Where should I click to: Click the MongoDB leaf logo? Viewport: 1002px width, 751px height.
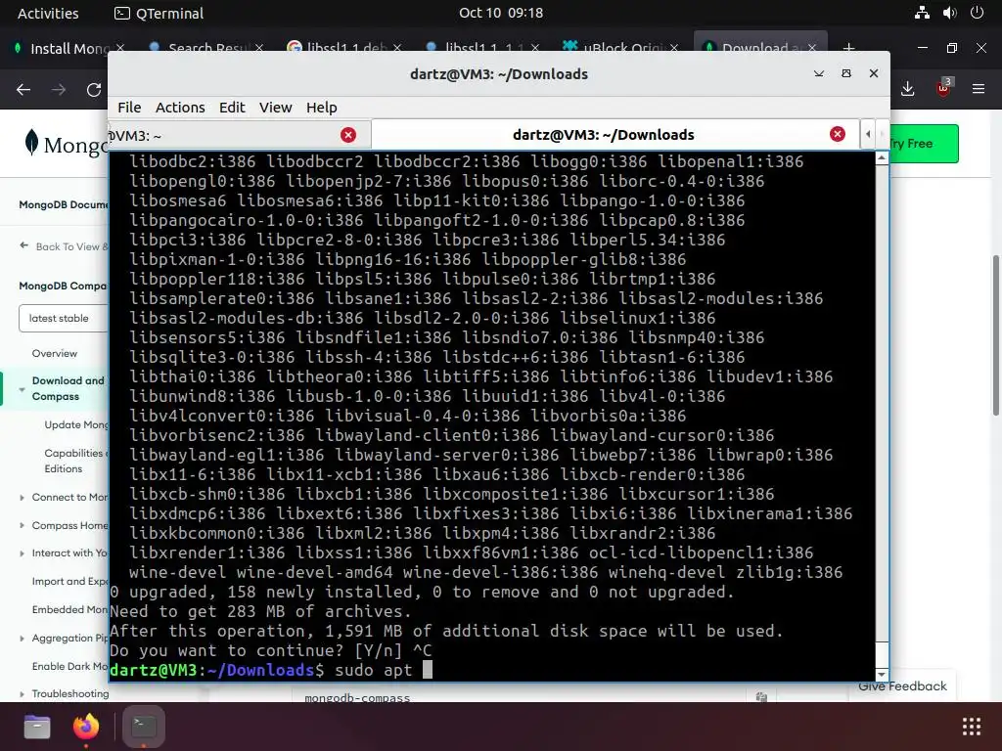click(x=31, y=143)
